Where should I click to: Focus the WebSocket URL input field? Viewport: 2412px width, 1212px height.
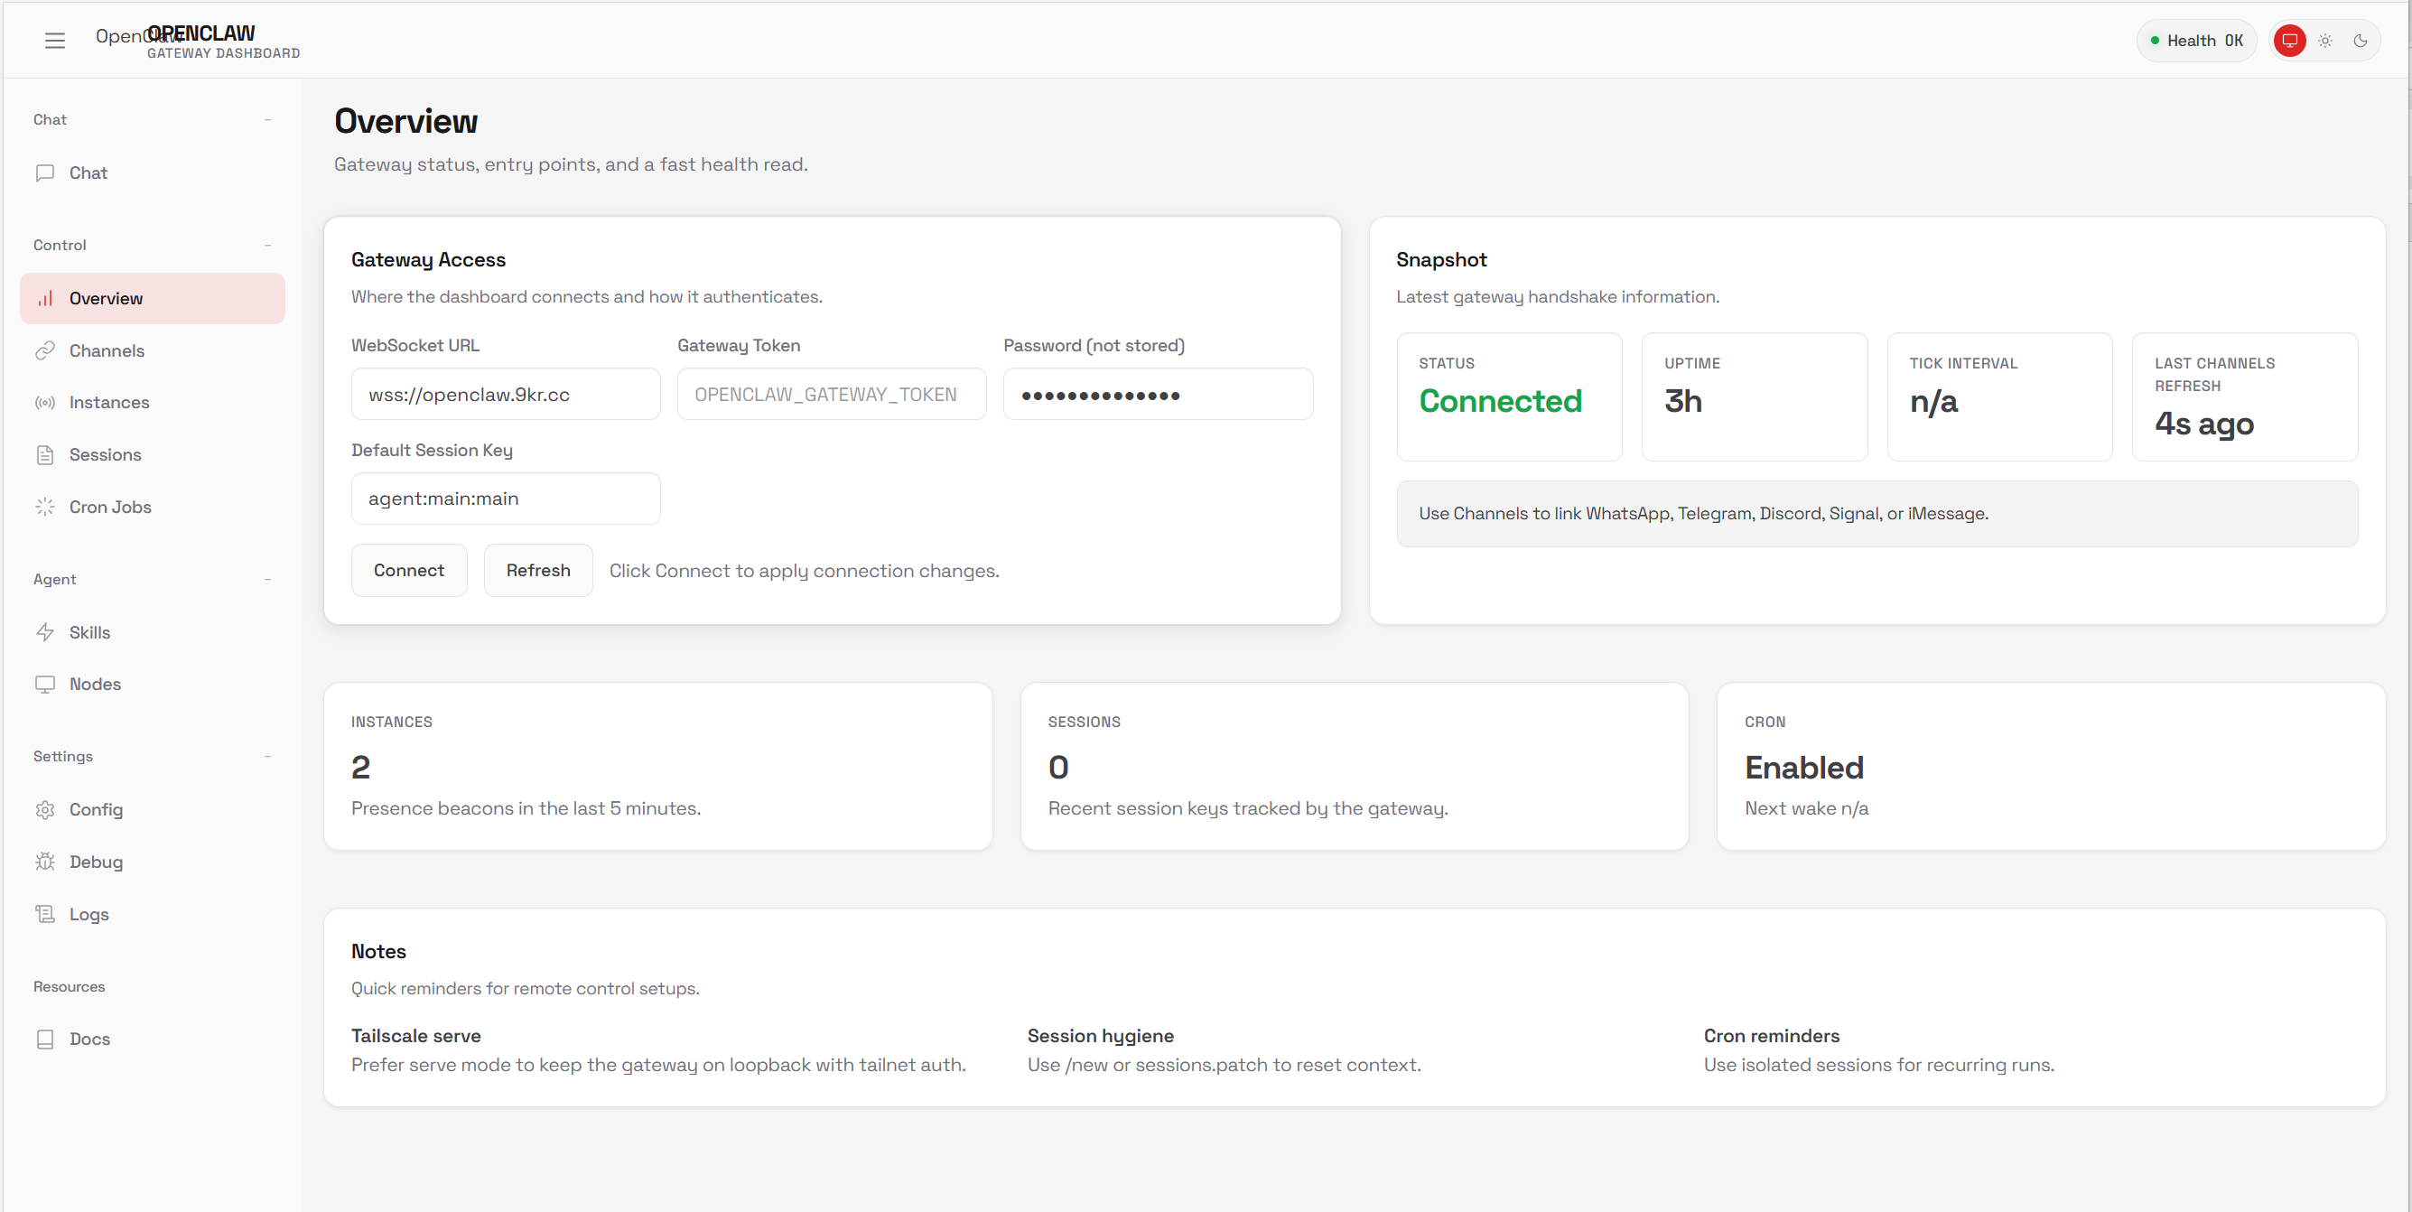pos(506,395)
